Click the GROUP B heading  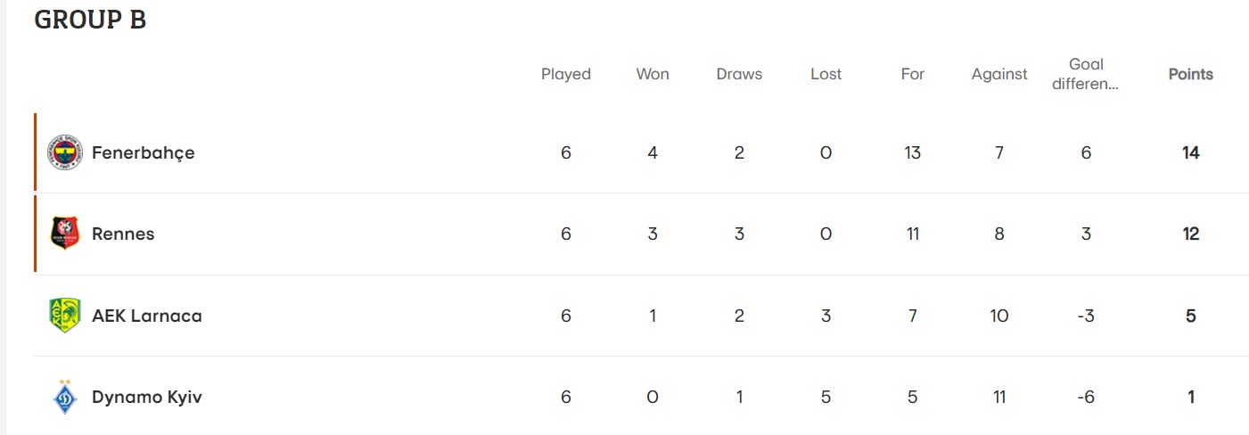tap(90, 20)
